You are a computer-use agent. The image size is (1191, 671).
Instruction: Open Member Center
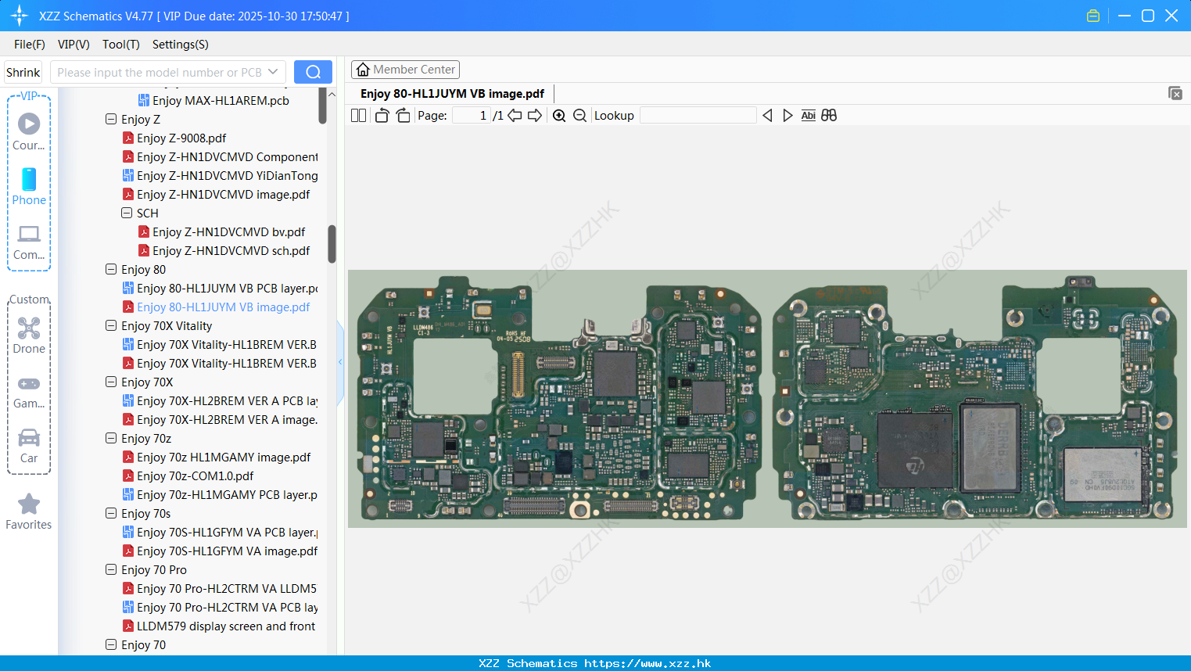click(x=405, y=70)
